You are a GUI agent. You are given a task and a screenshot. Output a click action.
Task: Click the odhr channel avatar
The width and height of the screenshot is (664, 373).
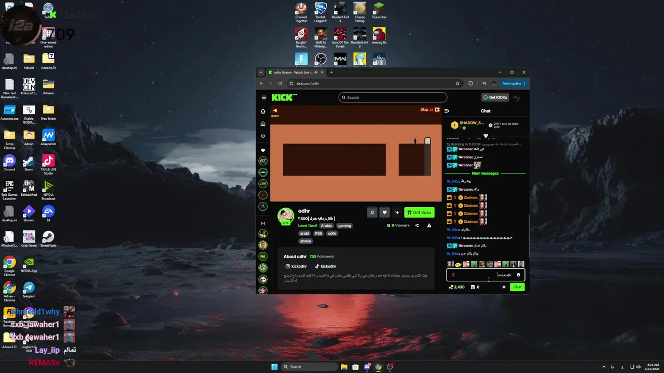(286, 216)
